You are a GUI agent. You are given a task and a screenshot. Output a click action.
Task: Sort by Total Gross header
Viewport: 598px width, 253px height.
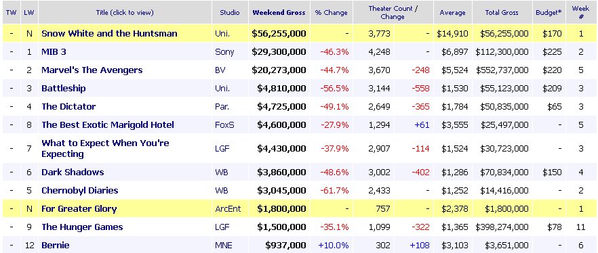[502, 13]
